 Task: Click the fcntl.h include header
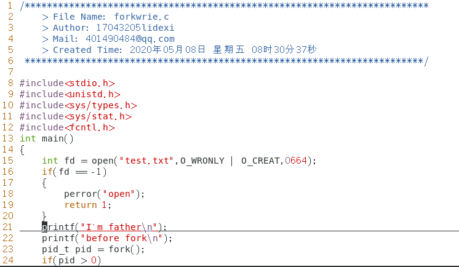89,127
